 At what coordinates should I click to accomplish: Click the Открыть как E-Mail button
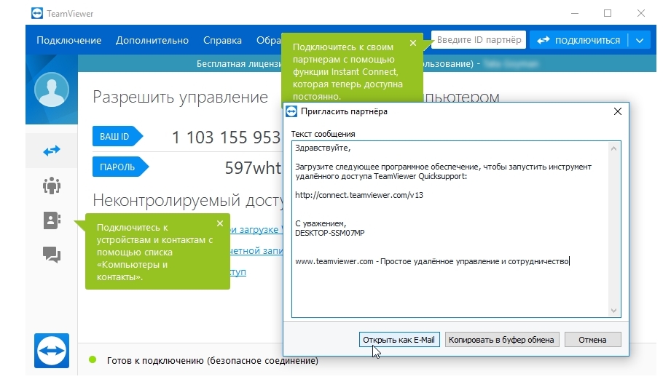(x=399, y=340)
